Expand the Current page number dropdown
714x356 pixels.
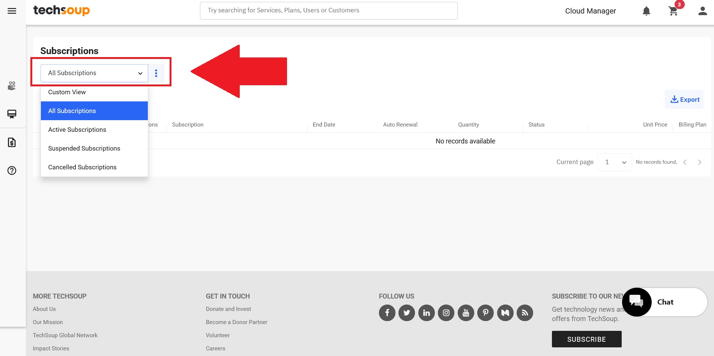click(x=615, y=162)
